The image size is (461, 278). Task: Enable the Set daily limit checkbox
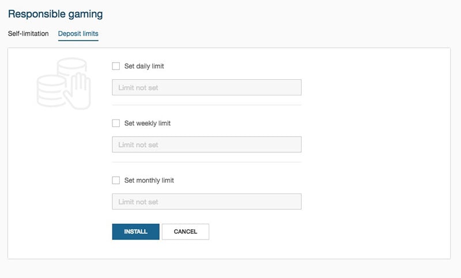pos(116,66)
